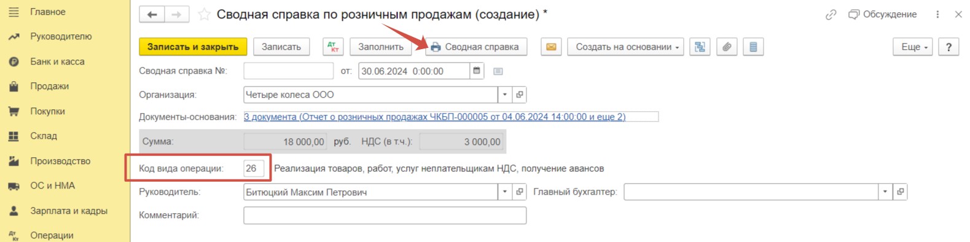Screen dimensions: 970x242
Task: Close the document form
Action: click(x=958, y=14)
